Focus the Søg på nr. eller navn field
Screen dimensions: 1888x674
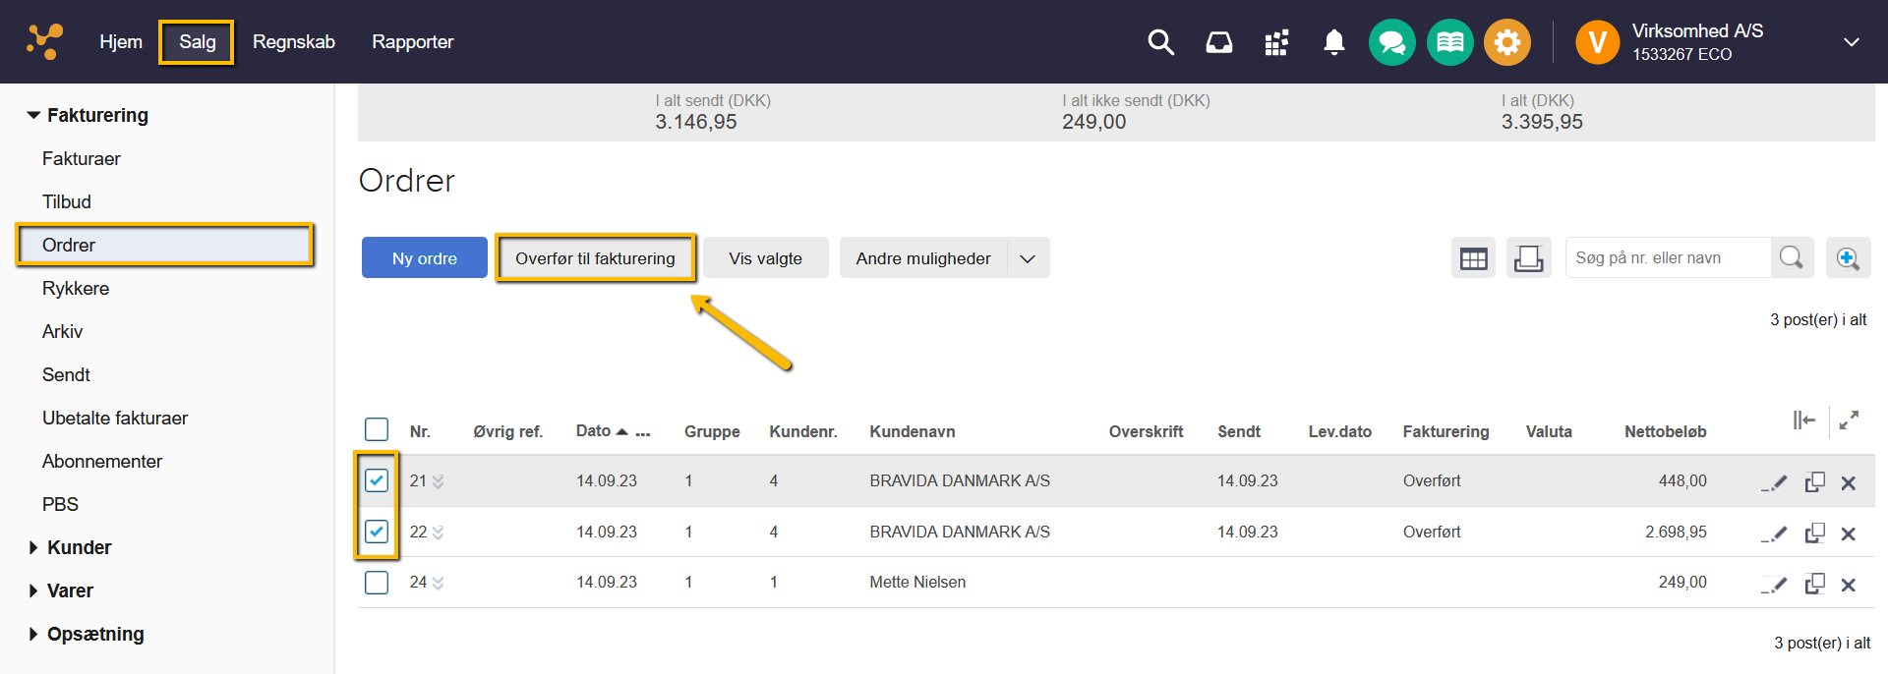point(1668,258)
